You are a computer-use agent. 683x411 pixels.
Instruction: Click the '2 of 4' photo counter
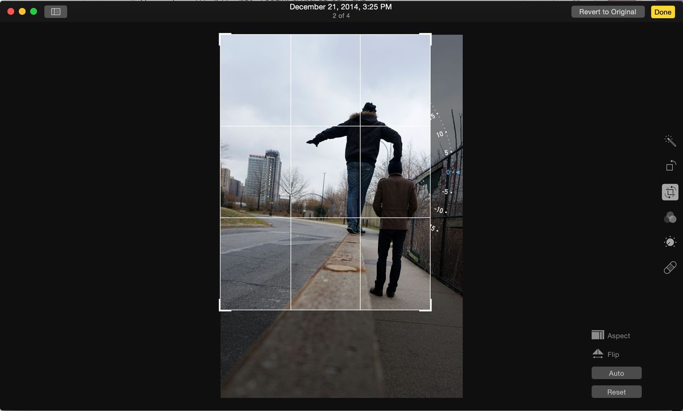click(341, 16)
